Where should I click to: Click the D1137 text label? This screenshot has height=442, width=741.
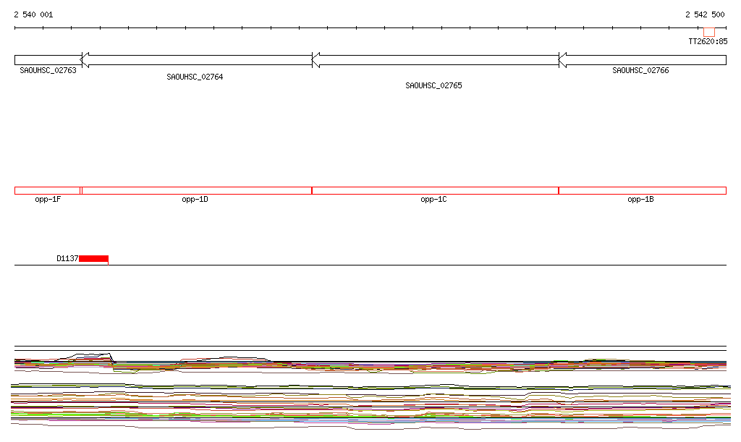point(67,259)
